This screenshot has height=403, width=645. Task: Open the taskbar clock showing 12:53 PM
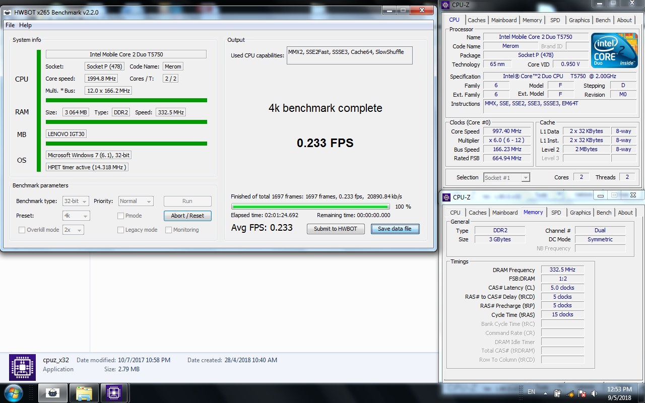[620, 393]
